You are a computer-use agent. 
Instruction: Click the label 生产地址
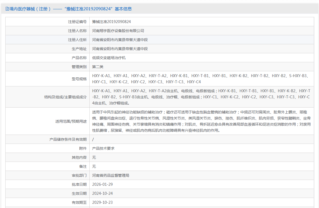coord(79,49)
